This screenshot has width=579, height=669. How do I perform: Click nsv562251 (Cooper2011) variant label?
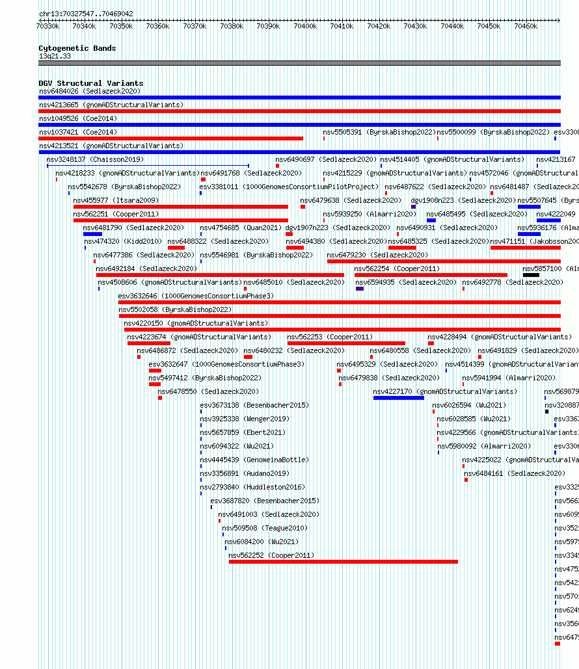coord(116,214)
